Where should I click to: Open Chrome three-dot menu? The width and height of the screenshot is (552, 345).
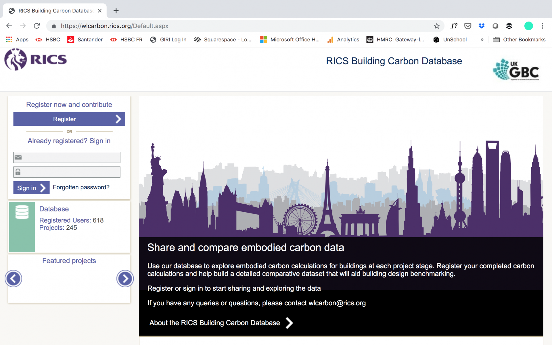(x=542, y=26)
